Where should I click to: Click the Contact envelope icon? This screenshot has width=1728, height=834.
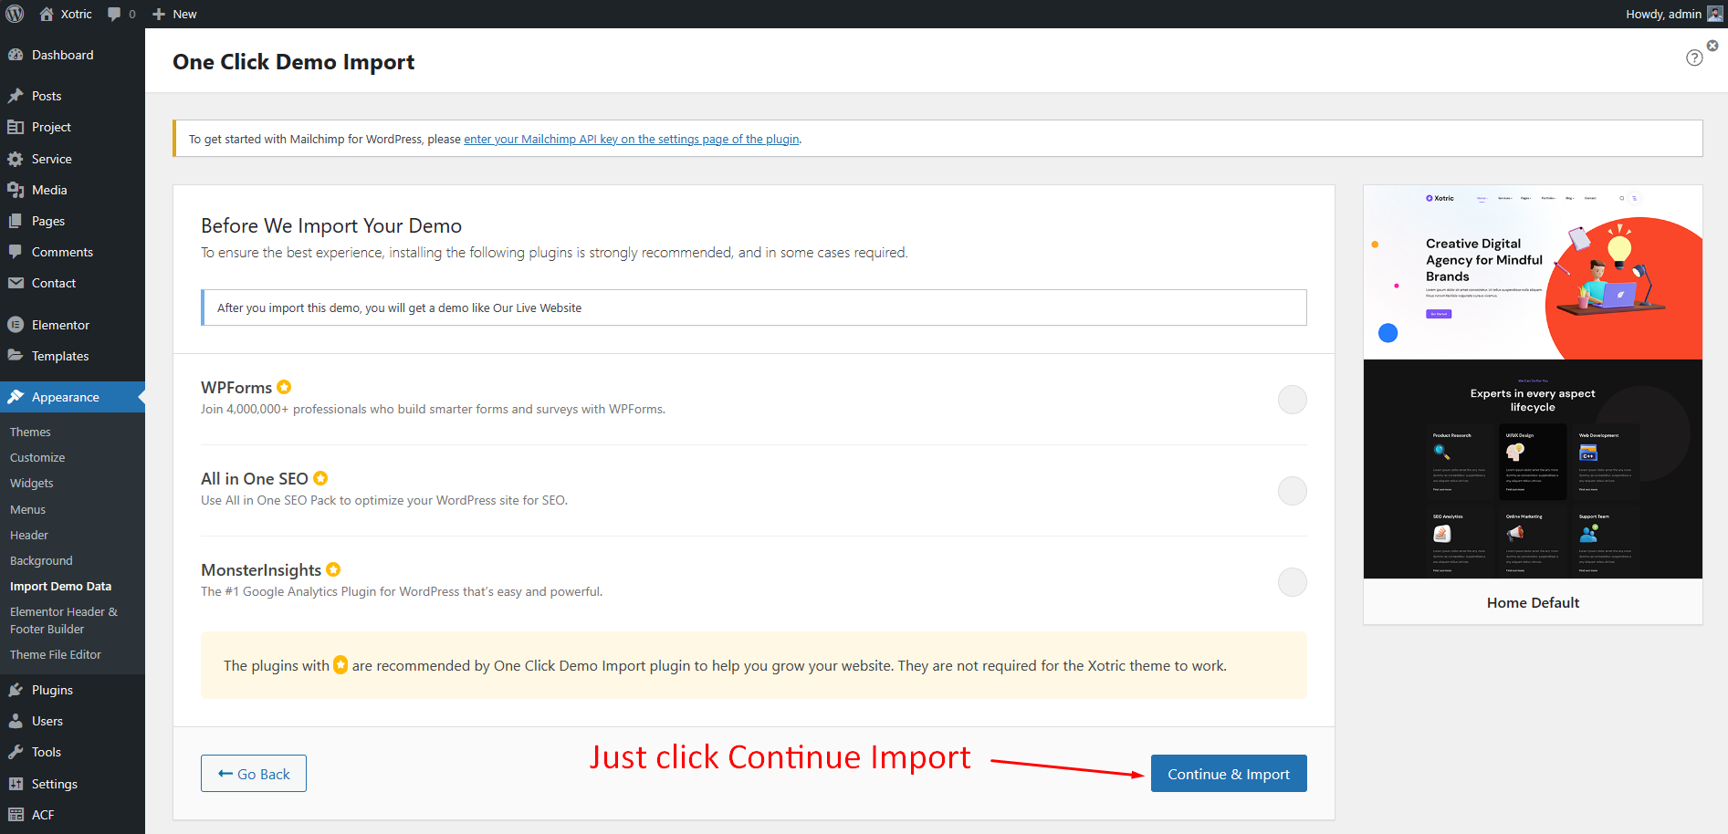16,283
